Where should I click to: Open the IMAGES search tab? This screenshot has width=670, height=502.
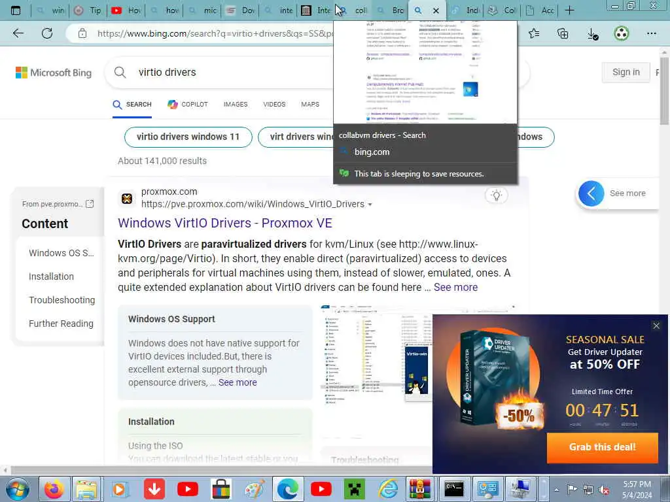[236, 104]
